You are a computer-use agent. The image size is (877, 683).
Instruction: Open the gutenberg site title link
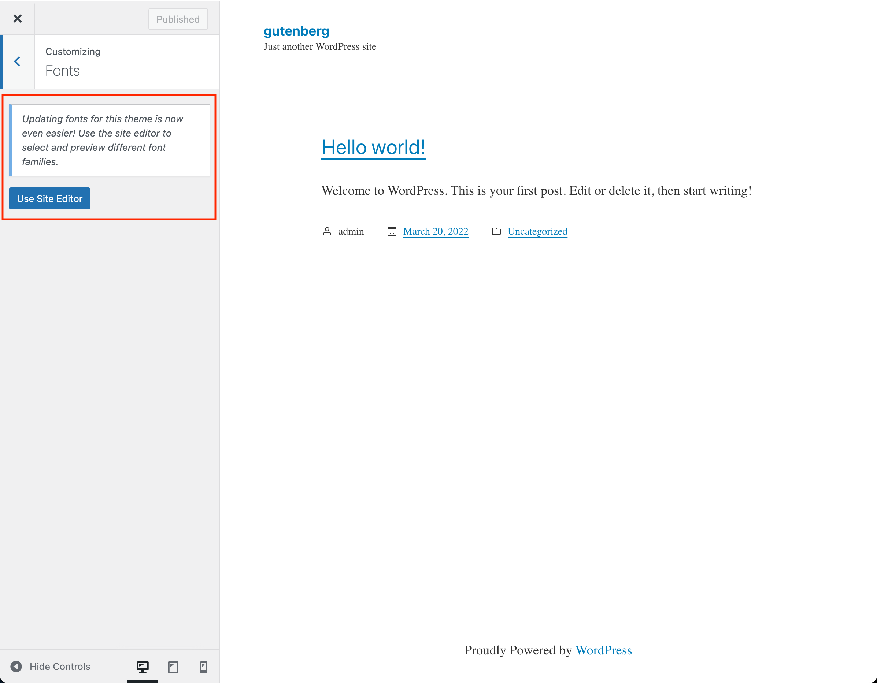296,31
